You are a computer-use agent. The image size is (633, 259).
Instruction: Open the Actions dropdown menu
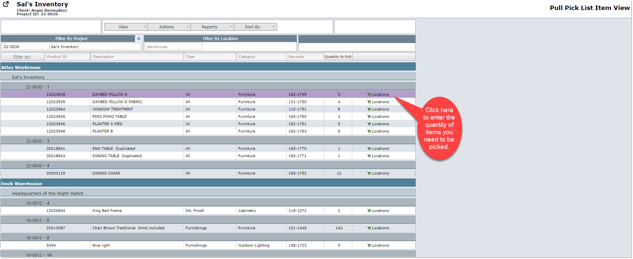point(169,27)
